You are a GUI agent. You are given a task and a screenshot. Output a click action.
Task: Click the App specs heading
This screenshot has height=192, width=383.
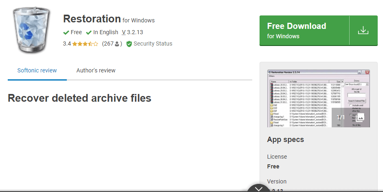285,140
